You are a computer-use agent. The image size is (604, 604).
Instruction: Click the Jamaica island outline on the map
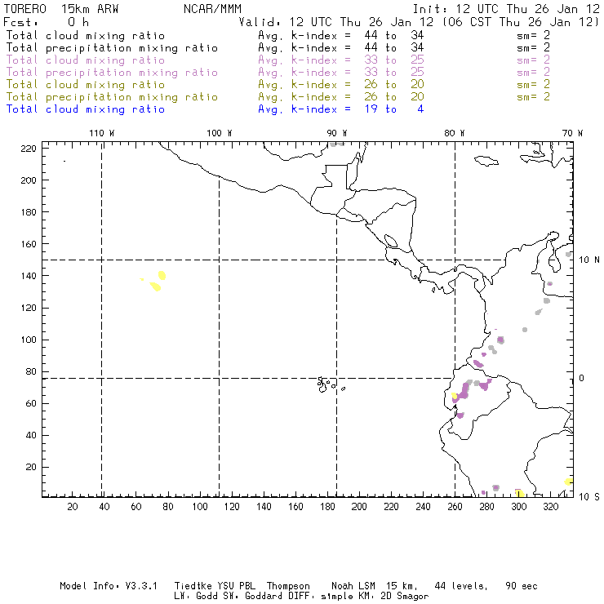[486, 160]
